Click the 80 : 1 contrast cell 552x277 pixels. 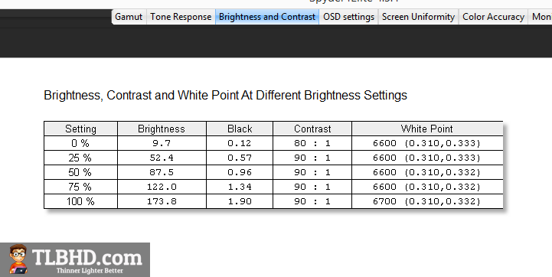click(x=312, y=143)
